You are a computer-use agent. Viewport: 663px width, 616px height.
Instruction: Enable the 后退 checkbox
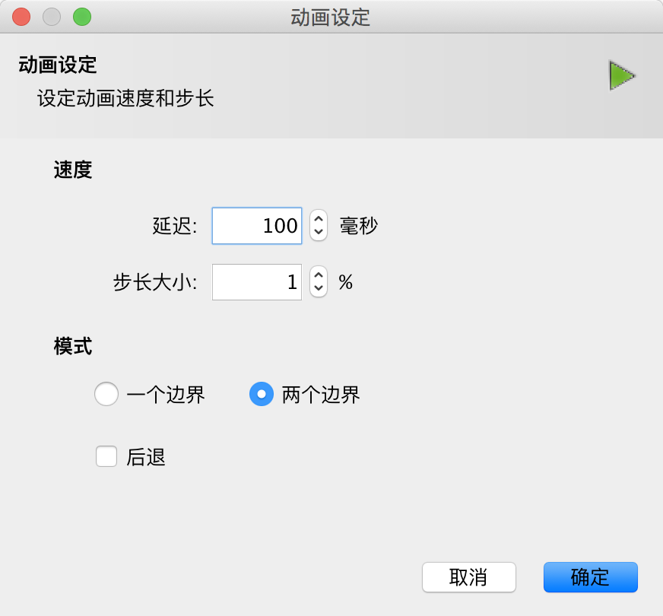(106, 456)
